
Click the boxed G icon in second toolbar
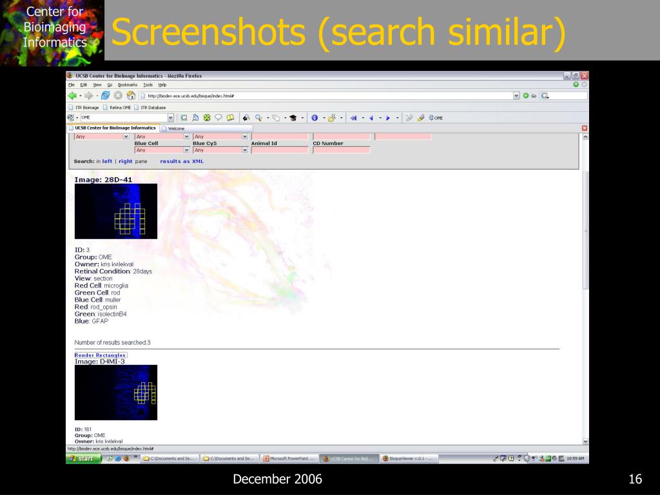click(x=184, y=118)
